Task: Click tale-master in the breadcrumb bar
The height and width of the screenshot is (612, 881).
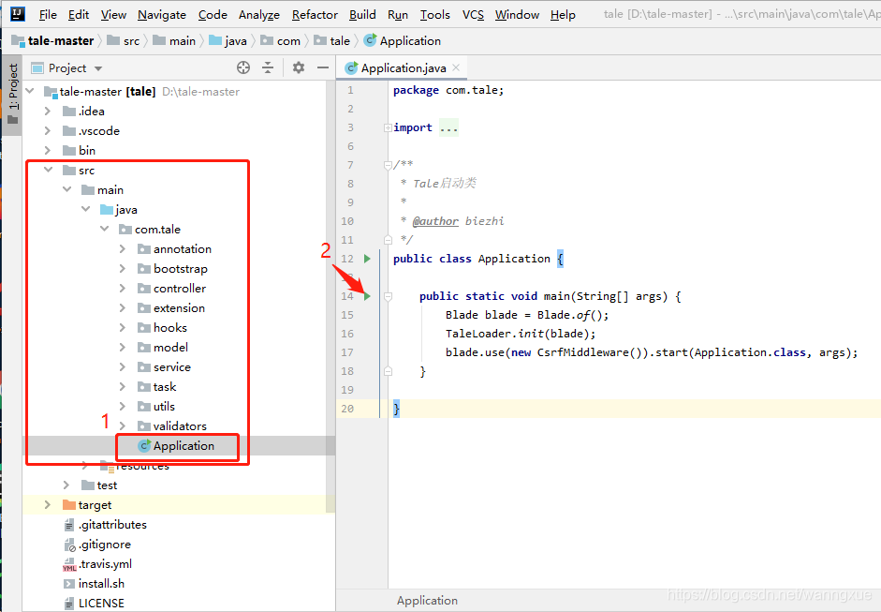Action: pos(54,41)
